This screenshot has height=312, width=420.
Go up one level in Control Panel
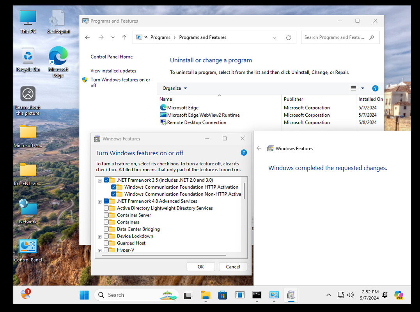coord(124,37)
